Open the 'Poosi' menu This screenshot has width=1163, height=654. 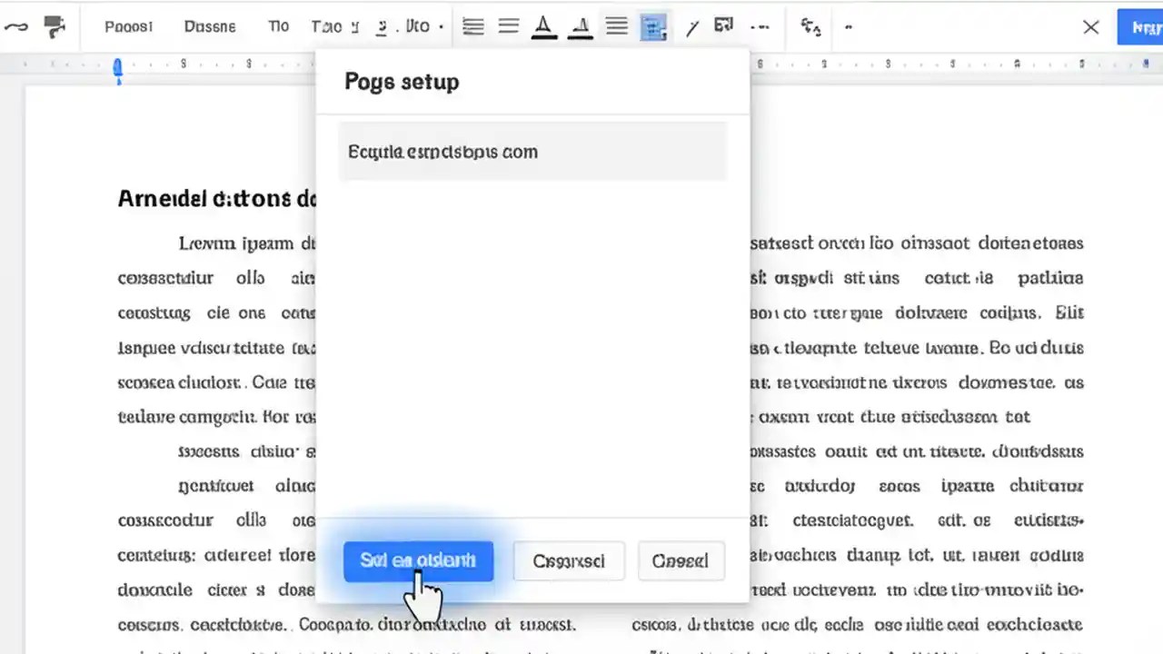(x=128, y=26)
